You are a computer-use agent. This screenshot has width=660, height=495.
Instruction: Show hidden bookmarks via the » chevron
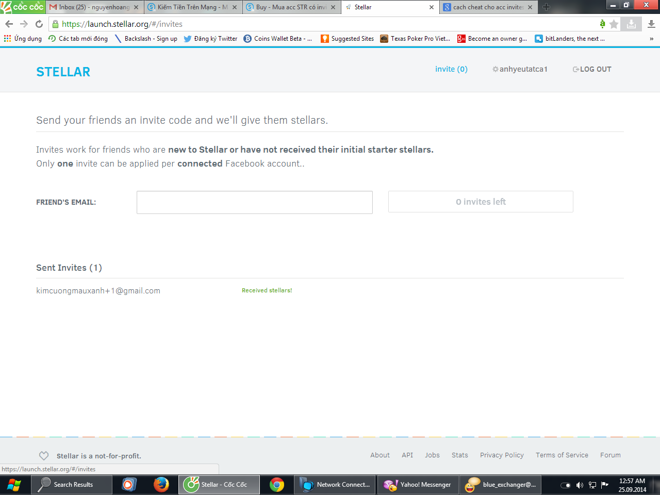click(x=651, y=39)
